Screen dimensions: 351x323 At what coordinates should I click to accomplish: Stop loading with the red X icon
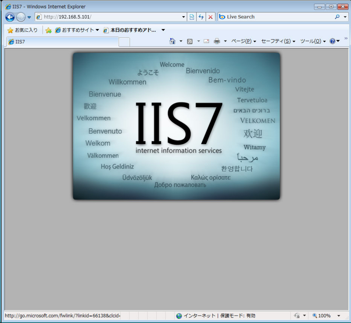(210, 16)
